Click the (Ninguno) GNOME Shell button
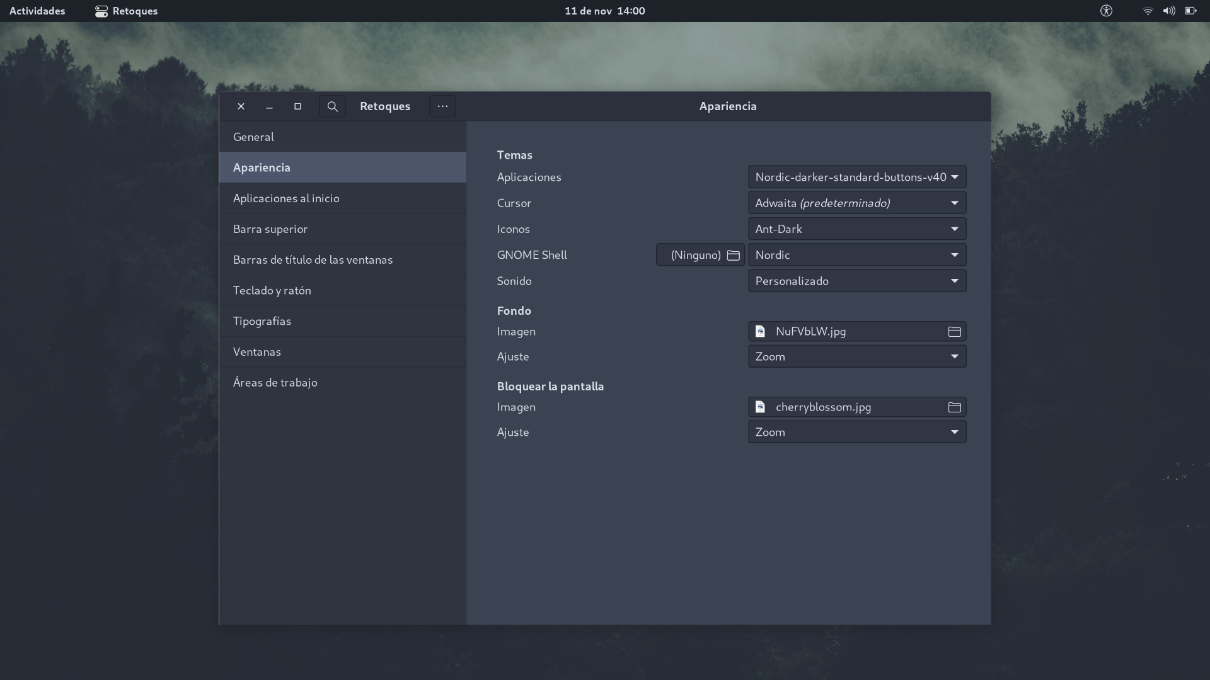The height and width of the screenshot is (680, 1210). click(695, 255)
